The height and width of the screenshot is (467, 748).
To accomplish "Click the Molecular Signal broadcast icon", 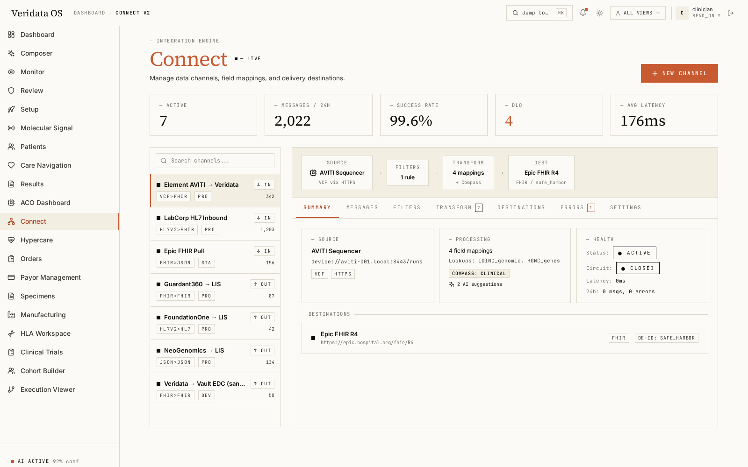I will (x=11, y=128).
